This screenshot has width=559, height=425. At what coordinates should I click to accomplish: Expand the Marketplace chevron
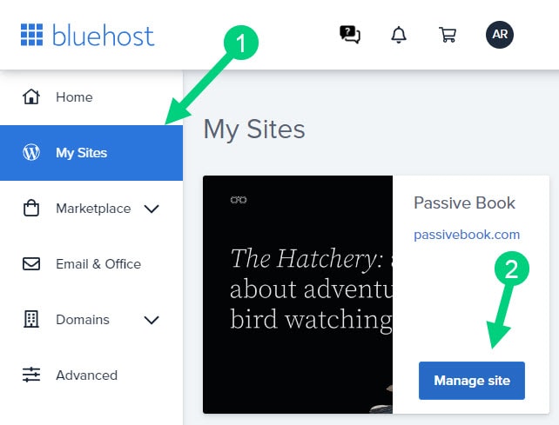click(152, 209)
